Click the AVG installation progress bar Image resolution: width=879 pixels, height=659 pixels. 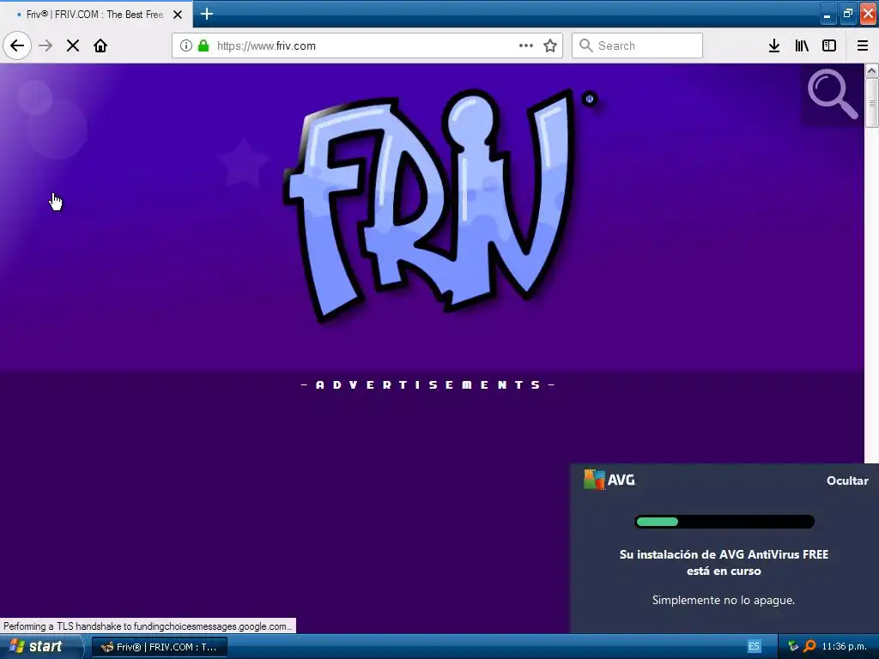724,522
